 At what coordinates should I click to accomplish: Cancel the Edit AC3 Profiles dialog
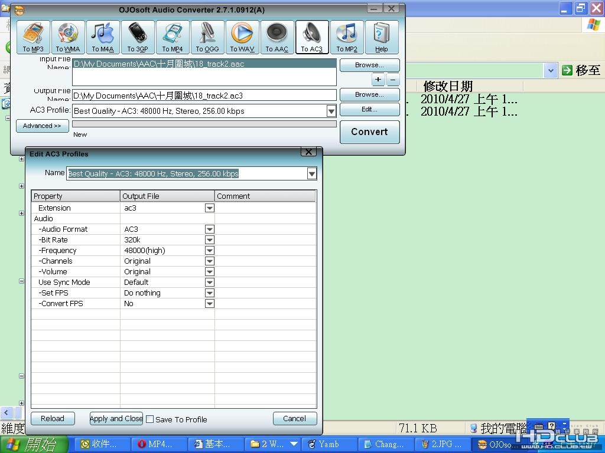coord(295,418)
